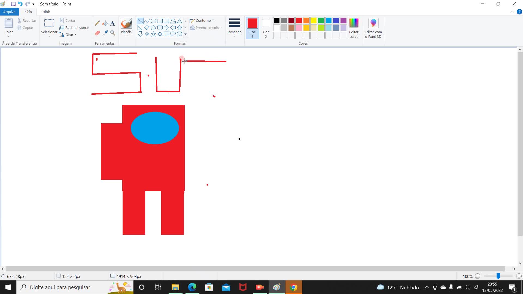Activate the Cor 1 color selector
Image resolution: width=523 pixels, height=294 pixels.
point(253,28)
